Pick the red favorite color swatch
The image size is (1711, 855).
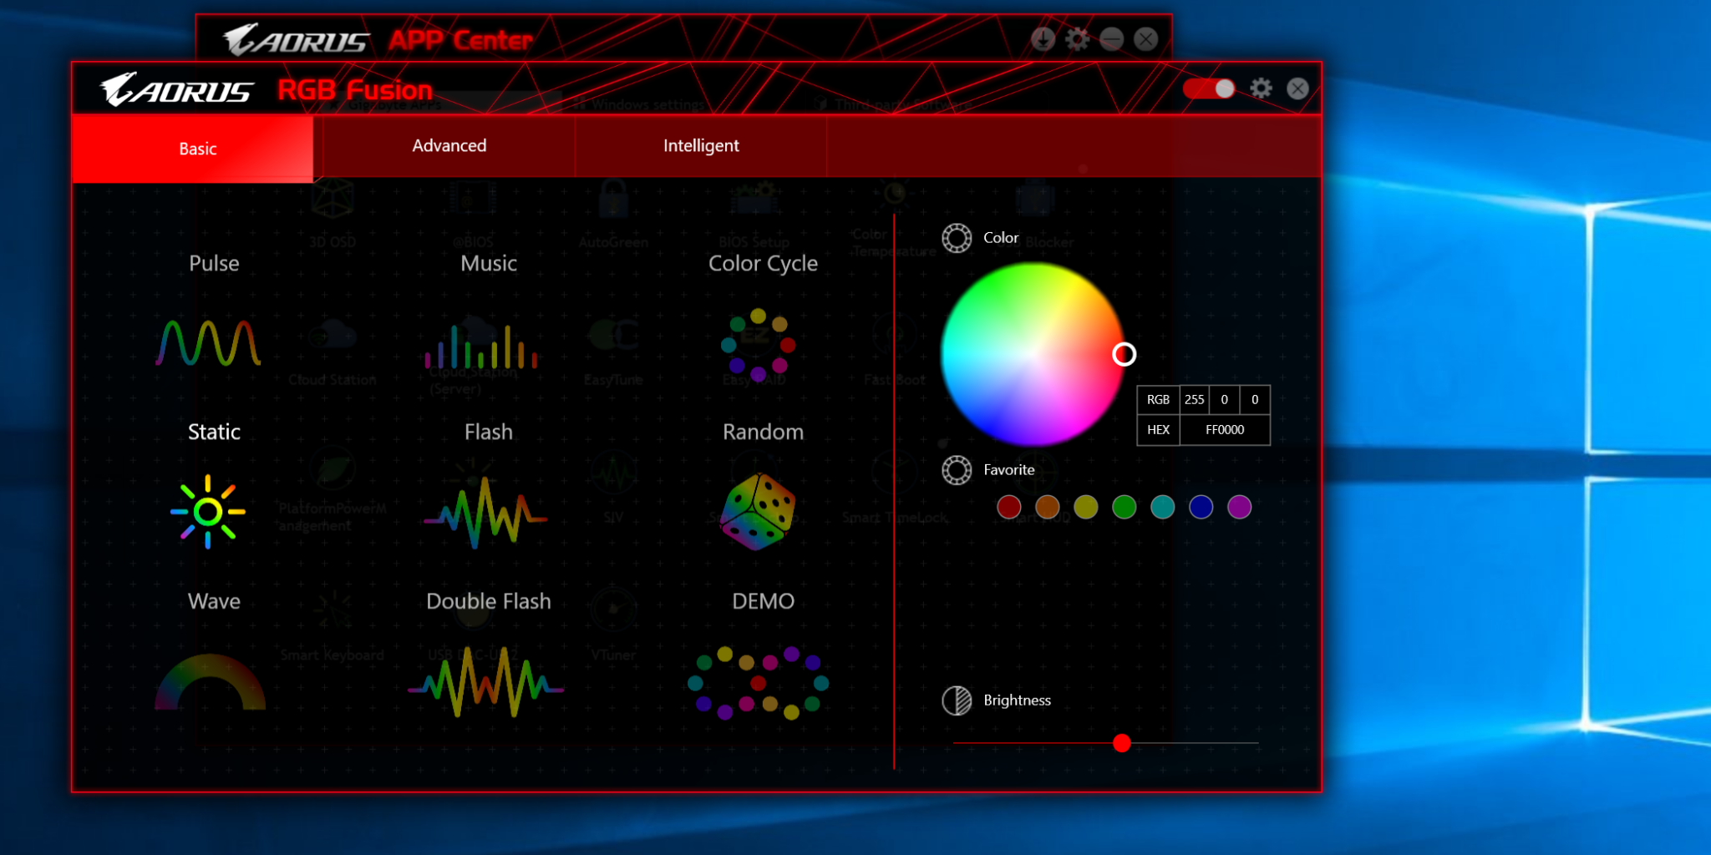(x=1008, y=507)
